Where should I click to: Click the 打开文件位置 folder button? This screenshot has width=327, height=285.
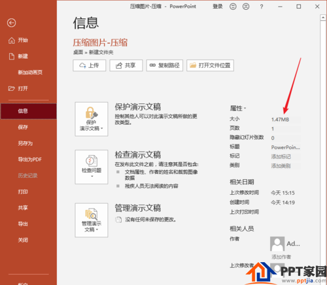[210, 65]
